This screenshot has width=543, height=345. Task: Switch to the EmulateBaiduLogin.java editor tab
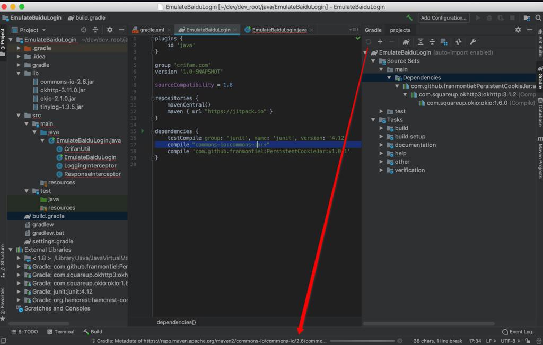click(x=279, y=30)
